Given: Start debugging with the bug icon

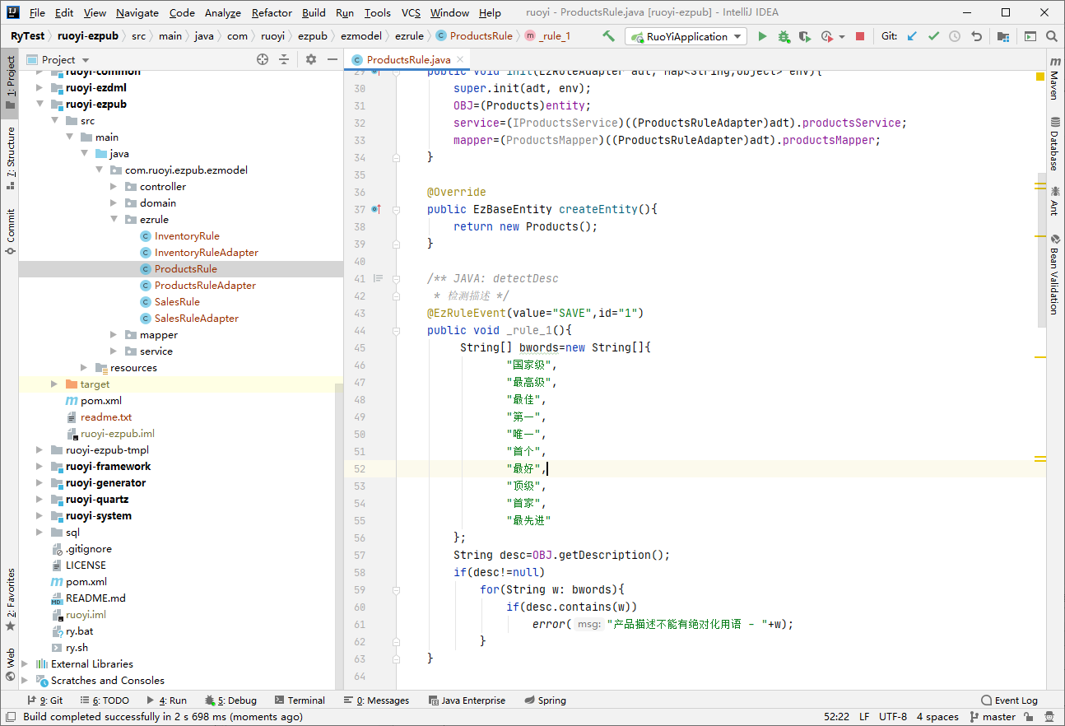Looking at the screenshot, I should tap(784, 36).
